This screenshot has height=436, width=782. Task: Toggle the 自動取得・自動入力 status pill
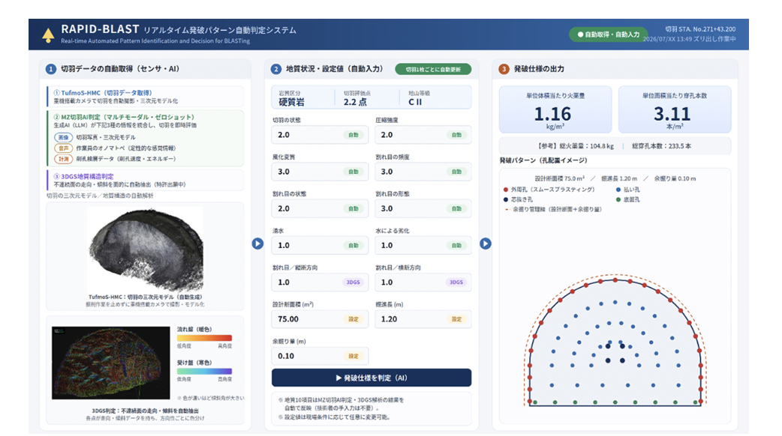609,35
